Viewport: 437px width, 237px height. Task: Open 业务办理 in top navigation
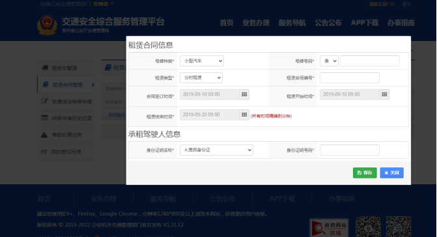pos(256,23)
